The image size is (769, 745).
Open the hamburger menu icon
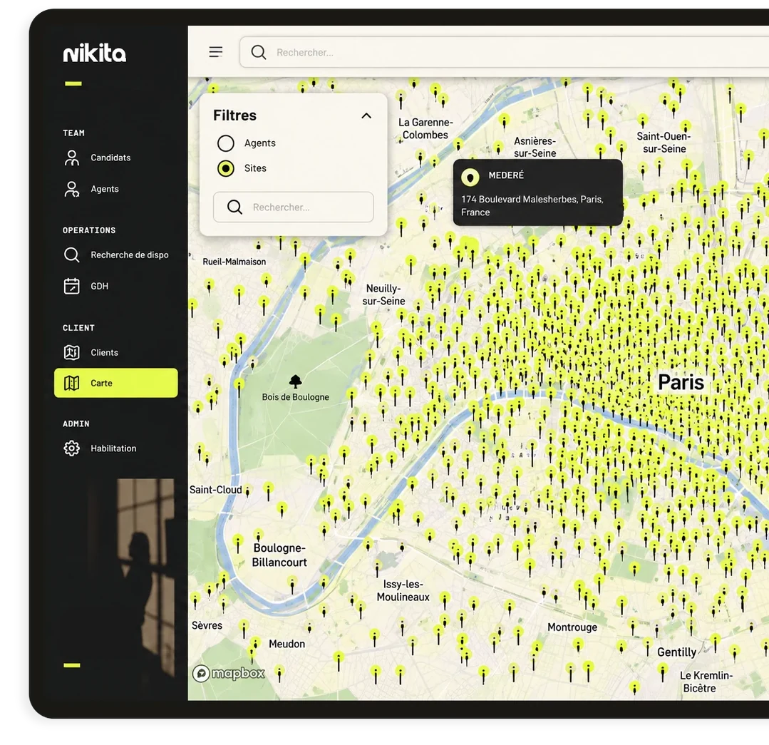pyautogui.click(x=216, y=52)
